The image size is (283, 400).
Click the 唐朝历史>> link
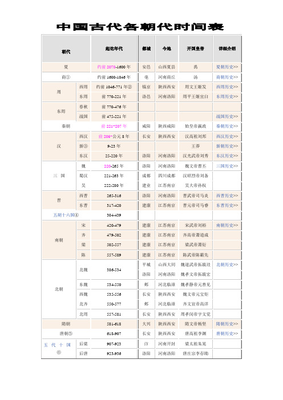(227, 334)
